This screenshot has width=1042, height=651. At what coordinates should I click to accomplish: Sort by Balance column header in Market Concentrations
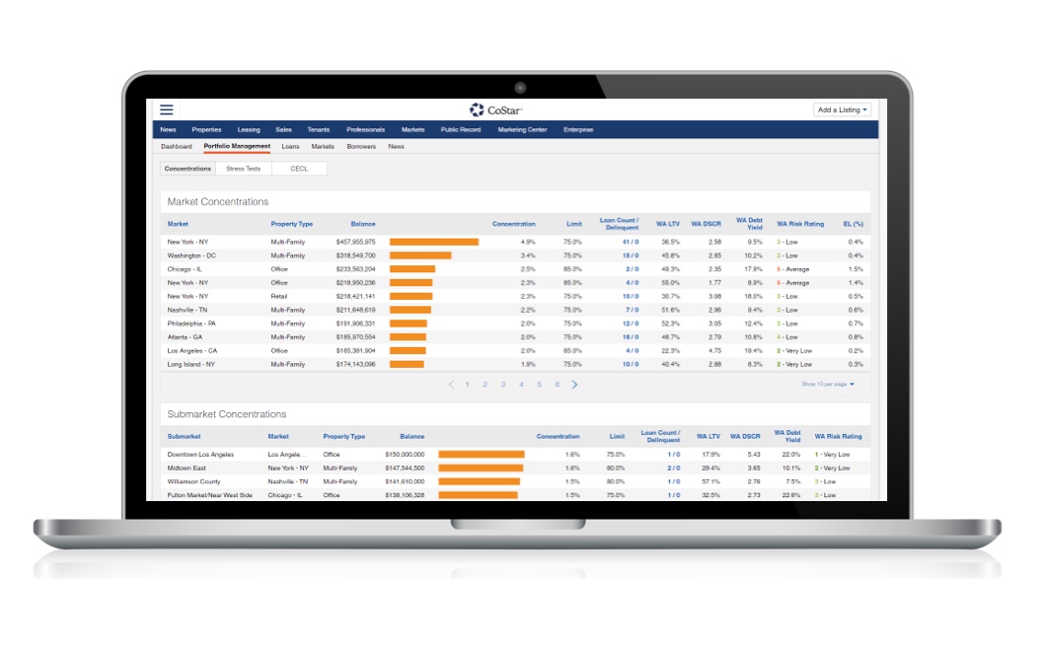pos(362,224)
